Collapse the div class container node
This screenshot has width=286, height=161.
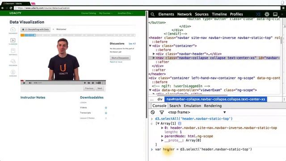150,46
